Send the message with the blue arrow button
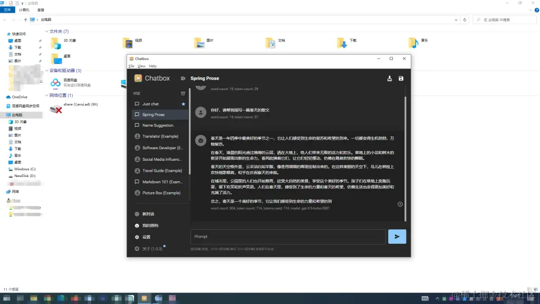This screenshot has height=304, width=540. [397, 237]
